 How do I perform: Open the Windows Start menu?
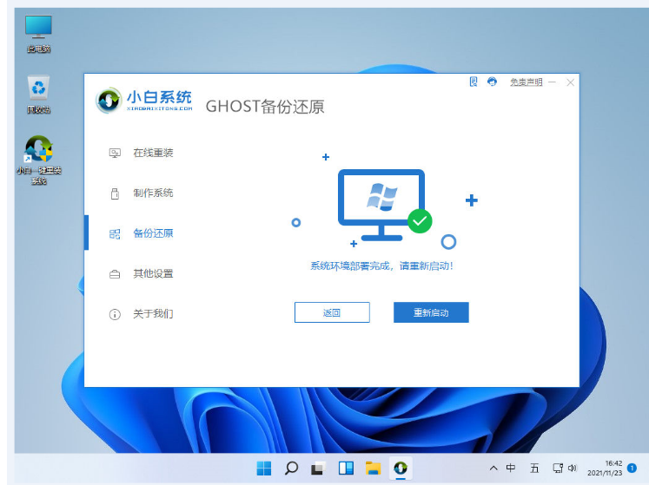click(263, 468)
